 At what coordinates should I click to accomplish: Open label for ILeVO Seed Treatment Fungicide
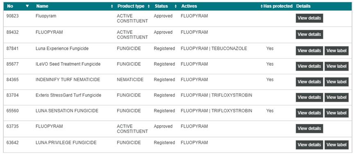click(337, 66)
